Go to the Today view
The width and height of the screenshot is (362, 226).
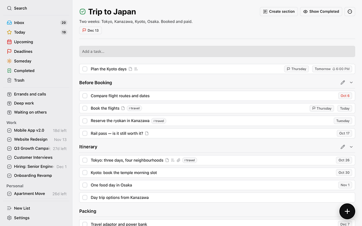coord(36,32)
